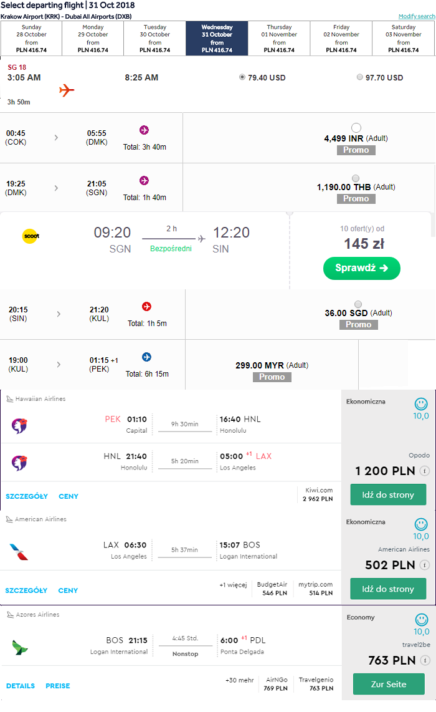Click info icon next to 1 200 PLN

point(424,471)
